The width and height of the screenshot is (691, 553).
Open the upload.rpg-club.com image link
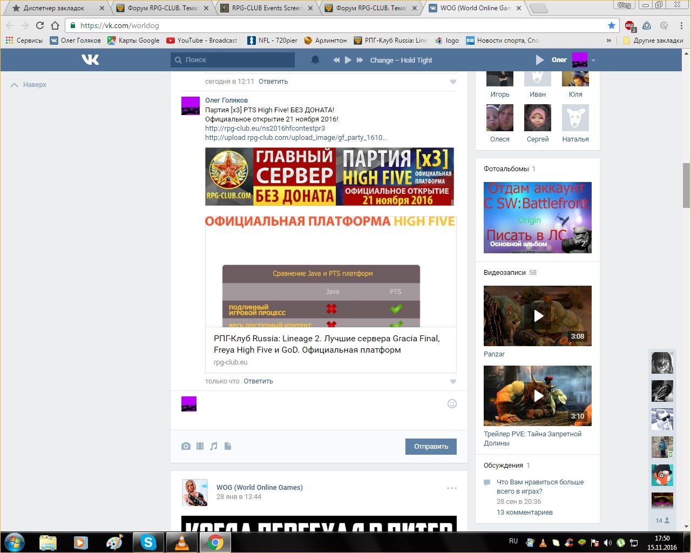pos(295,138)
